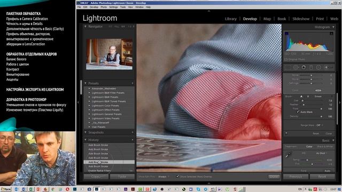Set Navigator zoom to FILL

(116, 27)
